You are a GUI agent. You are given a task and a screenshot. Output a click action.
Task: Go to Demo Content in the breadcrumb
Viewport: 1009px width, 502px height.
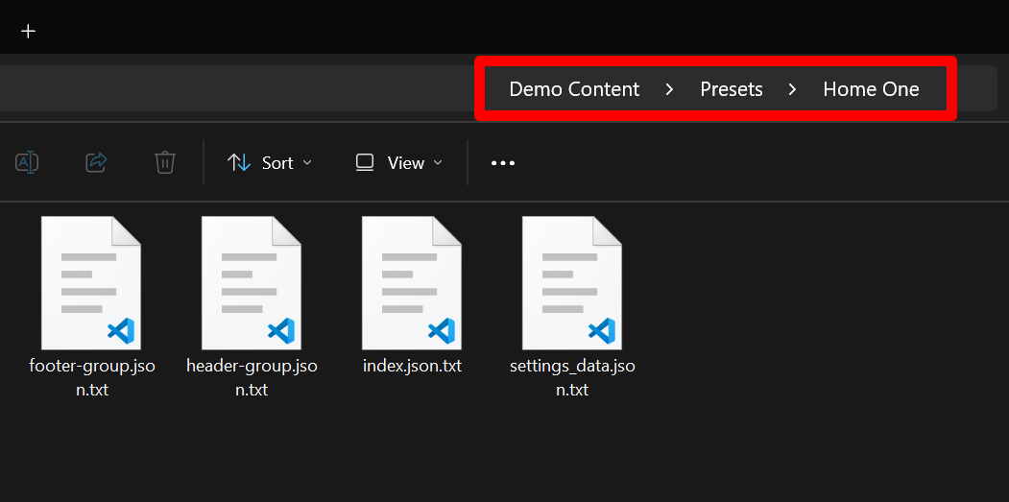[574, 89]
